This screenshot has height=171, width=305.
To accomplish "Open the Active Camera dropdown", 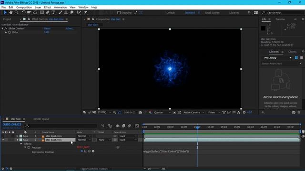I will tap(193, 113).
